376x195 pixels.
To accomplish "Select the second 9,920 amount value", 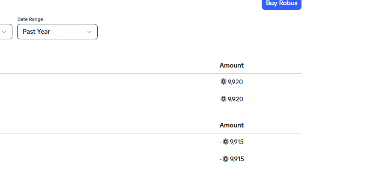I will point(235,99).
